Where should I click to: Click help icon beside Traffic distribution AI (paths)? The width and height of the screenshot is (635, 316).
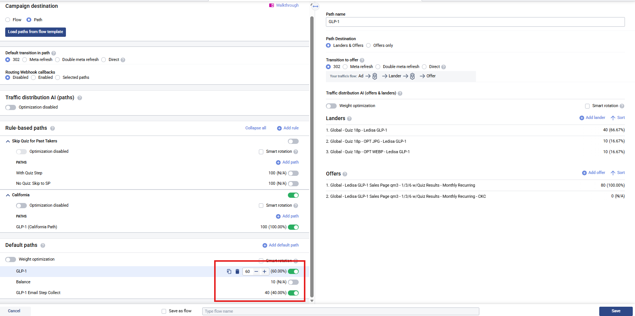(80, 98)
